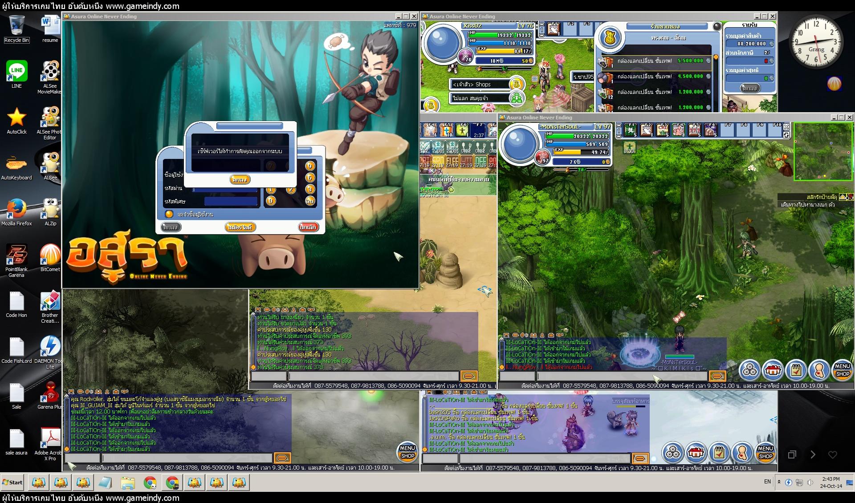This screenshot has width=855, height=503.
Task: Expand the quest tracker triangle toggle
Action: coord(843,197)
